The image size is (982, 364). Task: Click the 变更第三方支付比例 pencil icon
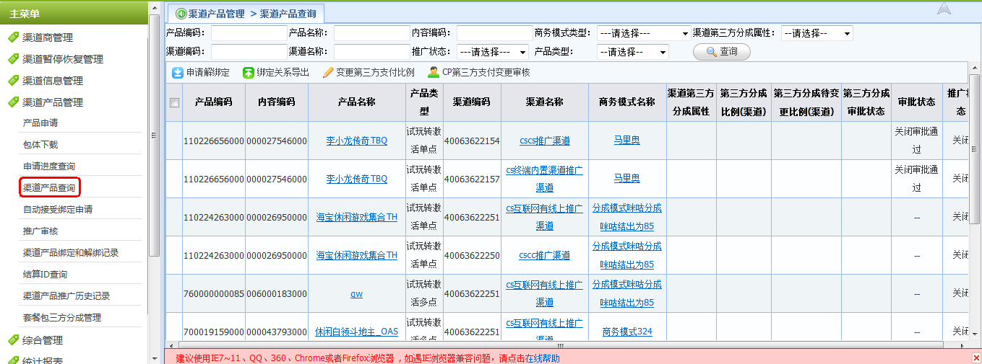click(x=328, y=72)
